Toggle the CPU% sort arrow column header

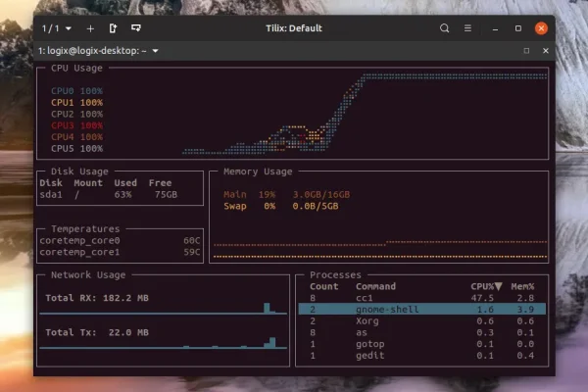pyautogui.click(x=486, y=286)
